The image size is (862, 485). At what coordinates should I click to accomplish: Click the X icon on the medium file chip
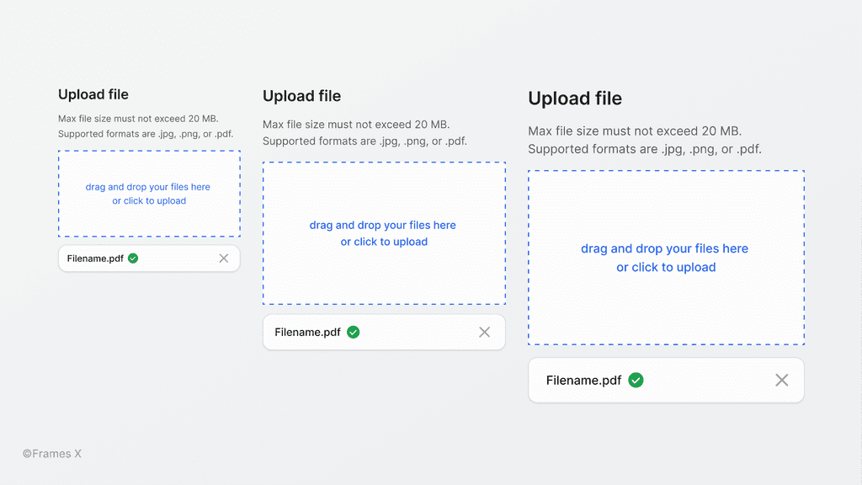(x=485, y=332)
